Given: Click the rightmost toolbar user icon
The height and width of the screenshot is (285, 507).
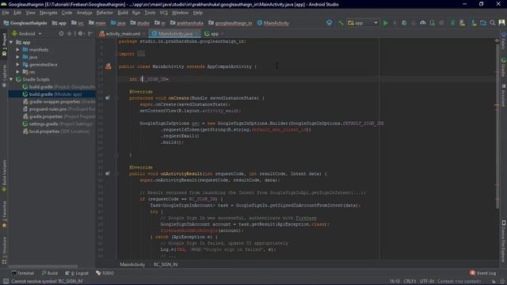Looking at the screenshot, I should (501, 23).
